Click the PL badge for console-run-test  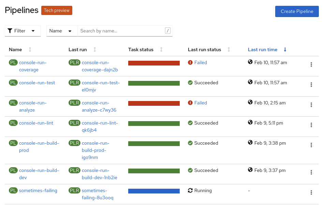[13, 83]
